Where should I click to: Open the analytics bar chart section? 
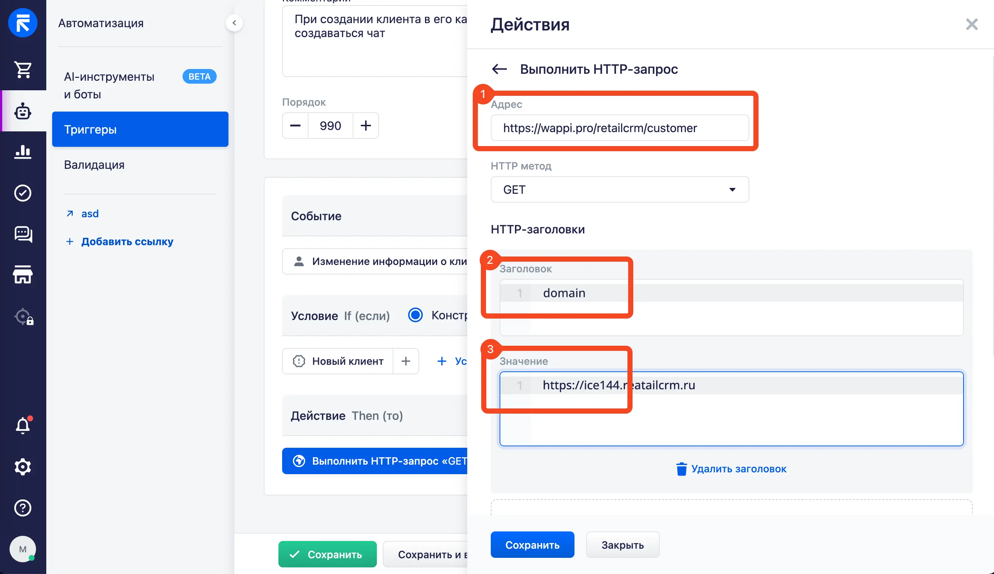click(23, 151)
